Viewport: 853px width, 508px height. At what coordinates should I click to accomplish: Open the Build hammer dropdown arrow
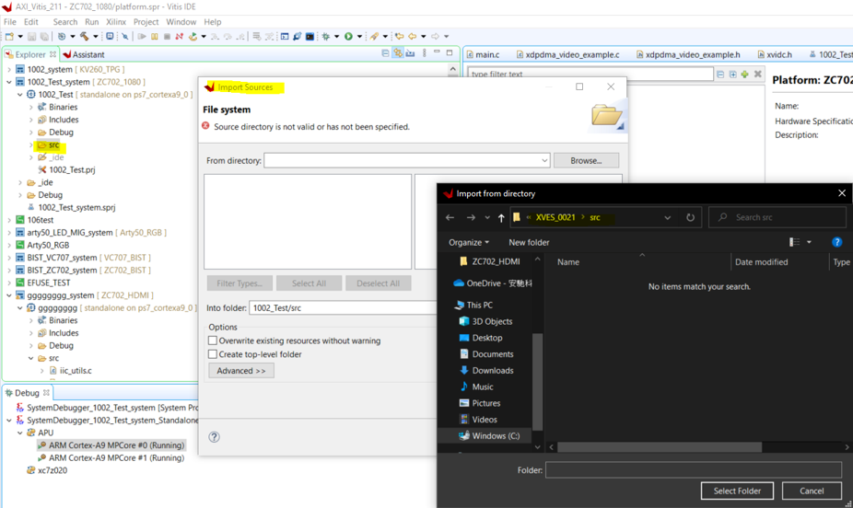95,37
